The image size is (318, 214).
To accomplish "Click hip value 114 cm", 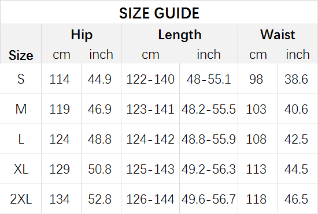I will [60, 79].
